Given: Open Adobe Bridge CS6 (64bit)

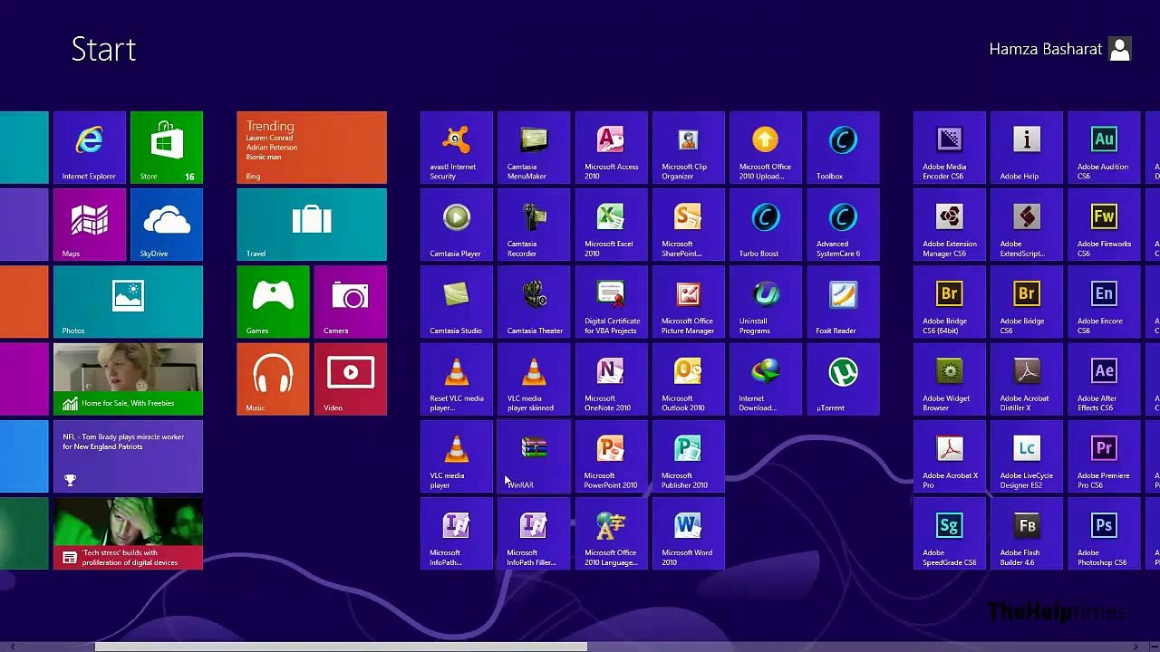Looking at the screenshot, I should [950, 302].
